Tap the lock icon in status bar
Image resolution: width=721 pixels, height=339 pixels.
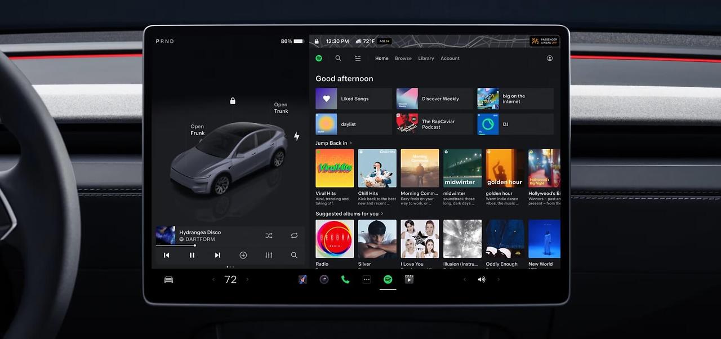pyautogui.click(x=317, y=41)
